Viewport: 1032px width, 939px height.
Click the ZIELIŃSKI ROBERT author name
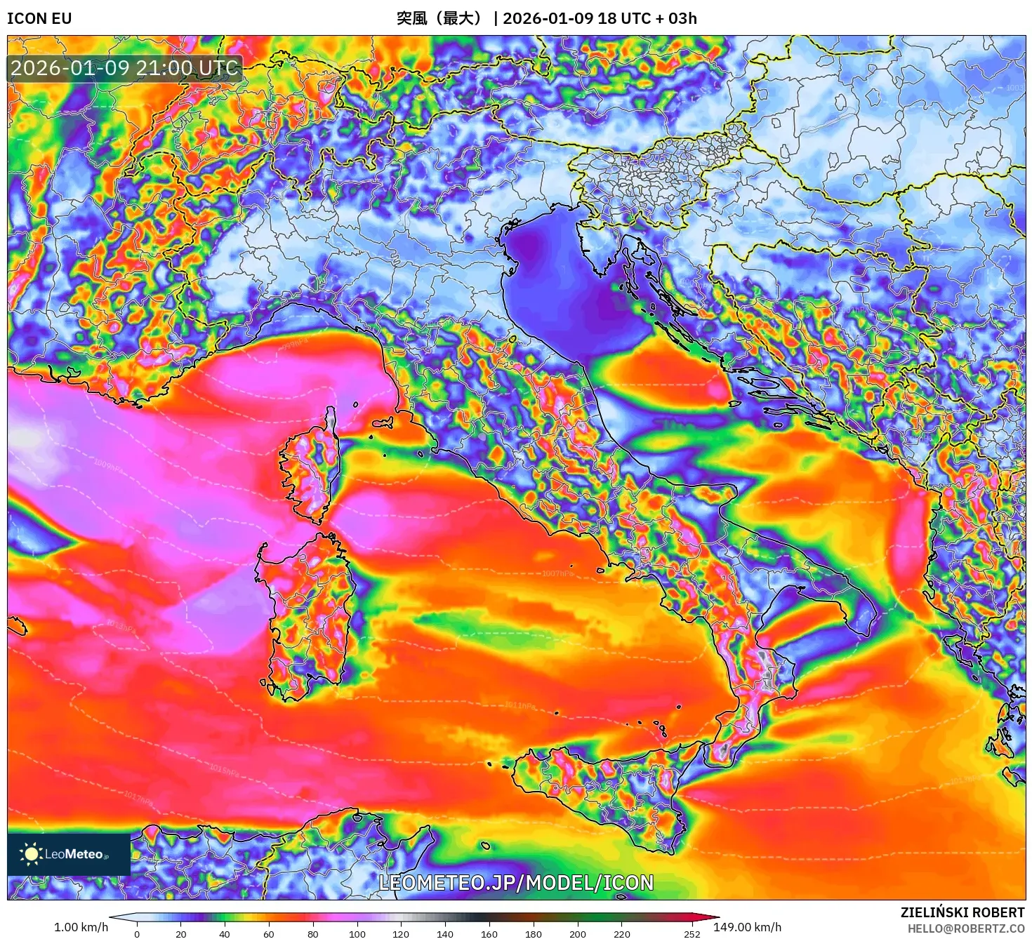(x=962, y=912)
